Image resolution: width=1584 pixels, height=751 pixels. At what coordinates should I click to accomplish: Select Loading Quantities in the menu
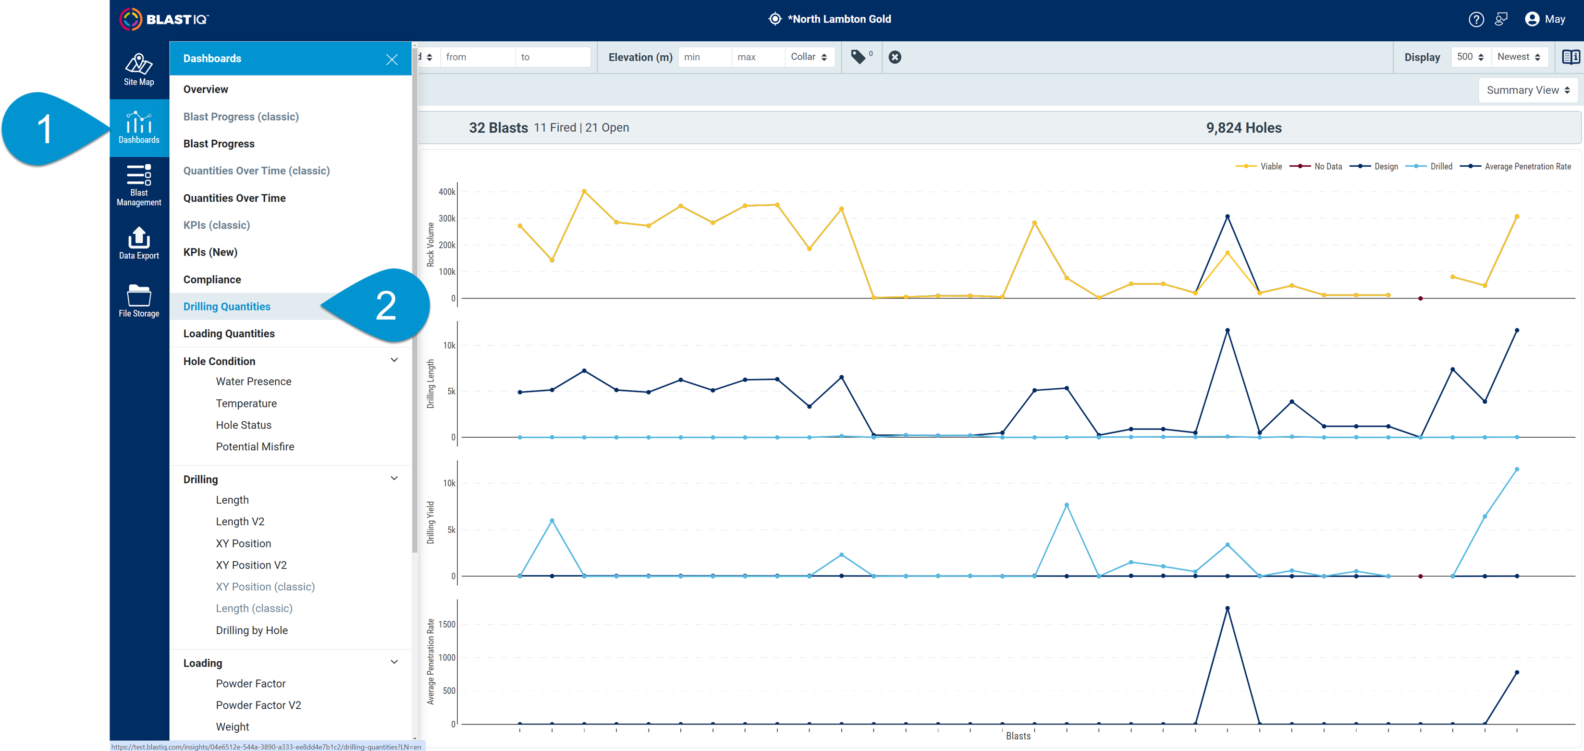pyautogui.click(x=229, y=333)
